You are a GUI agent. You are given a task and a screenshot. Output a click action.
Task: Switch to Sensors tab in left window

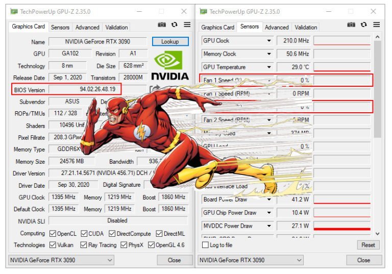(60, 27)
